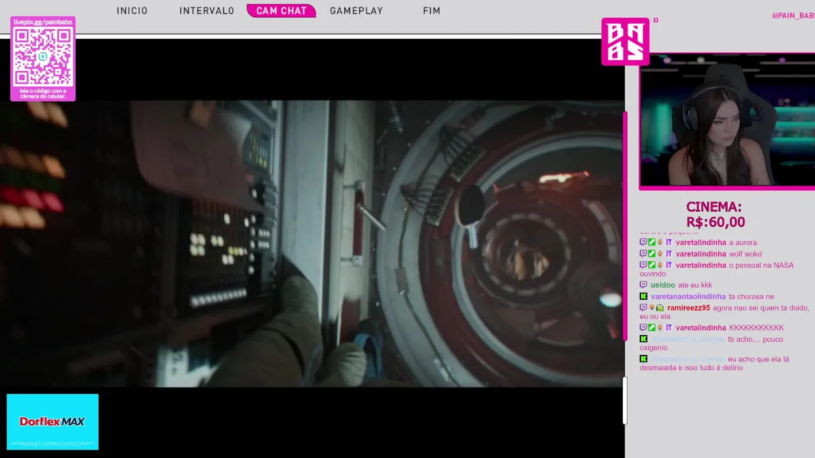The image size is (815, 458).
Task: Click the main movie video area
Action: click(312, 244)
